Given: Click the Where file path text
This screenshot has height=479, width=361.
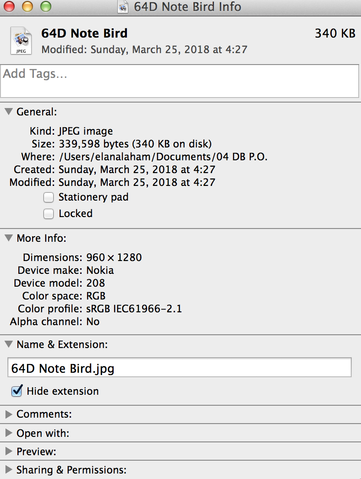Looking at the screenshot, I should 163,157.
